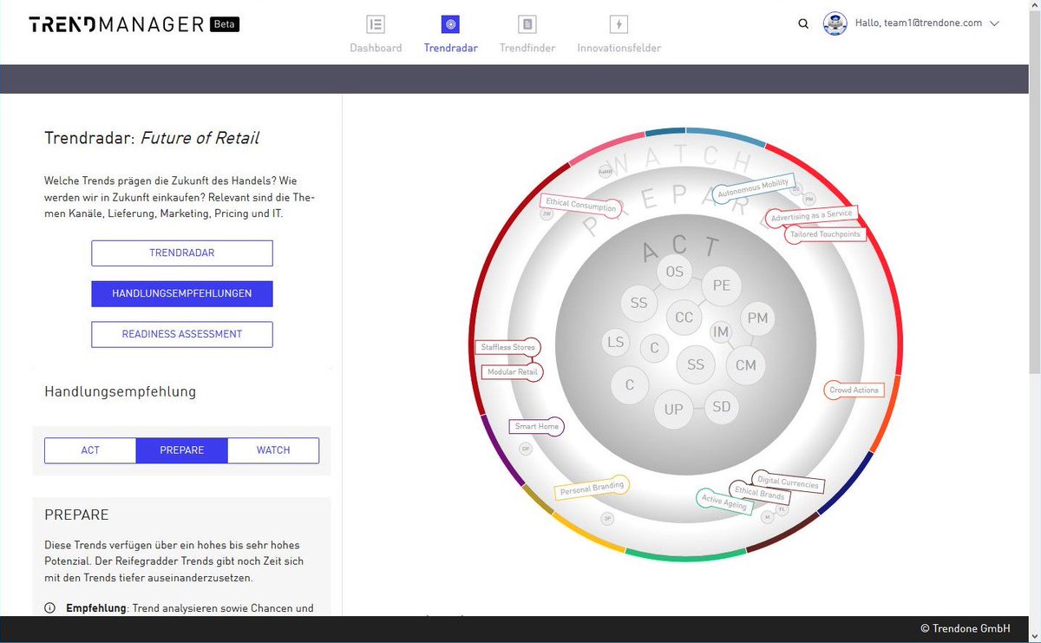Select the LS trend bubble
This screenshot has width=1041, height=643.
pyautogui.click(x=615, y=342)
